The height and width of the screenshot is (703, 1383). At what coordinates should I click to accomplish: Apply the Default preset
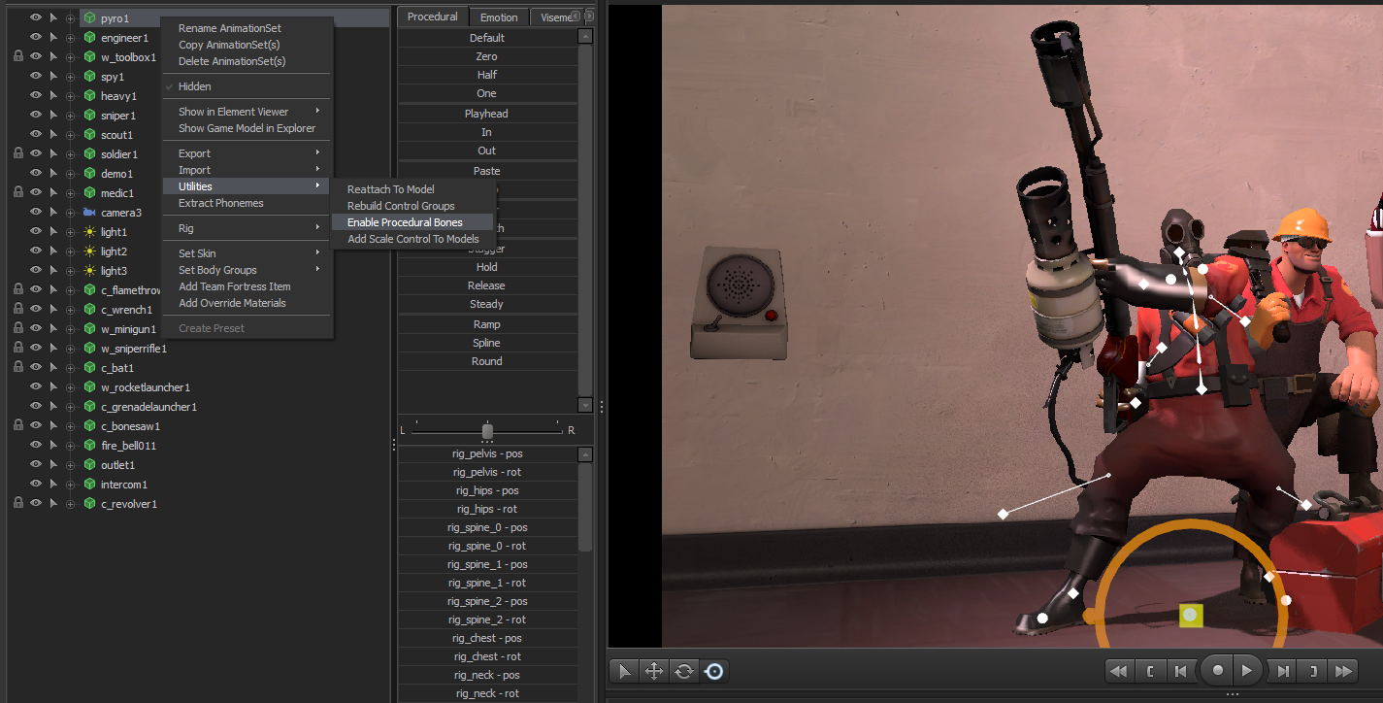pos(487,38)
